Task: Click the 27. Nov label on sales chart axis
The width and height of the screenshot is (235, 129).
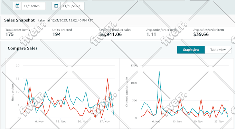Action: click(x=219, y=121)
